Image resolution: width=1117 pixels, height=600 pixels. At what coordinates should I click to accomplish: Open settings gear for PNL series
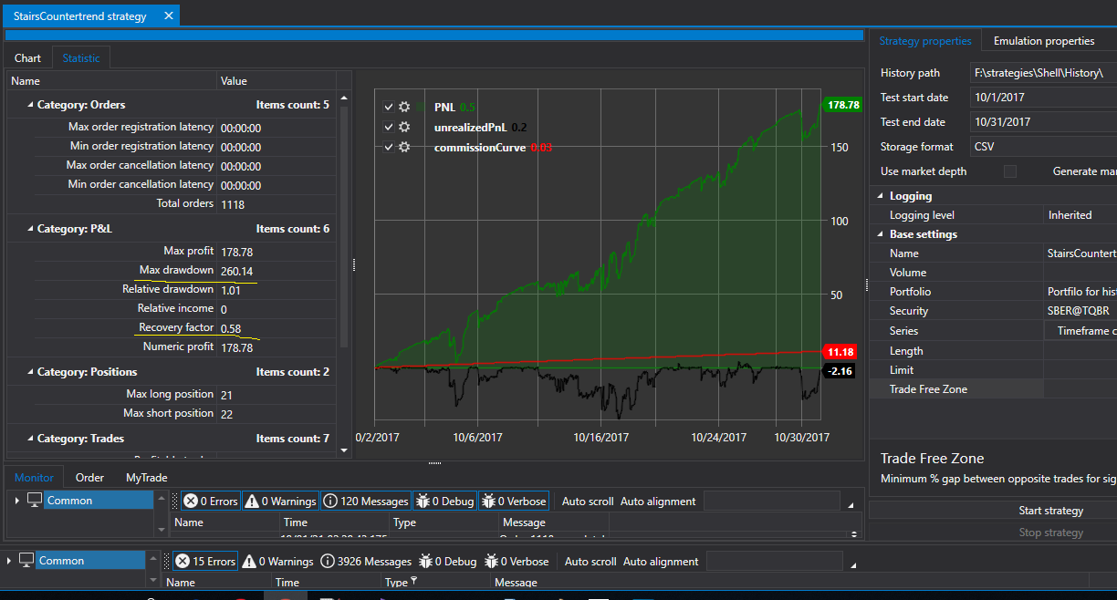click(x=404, y=107)
